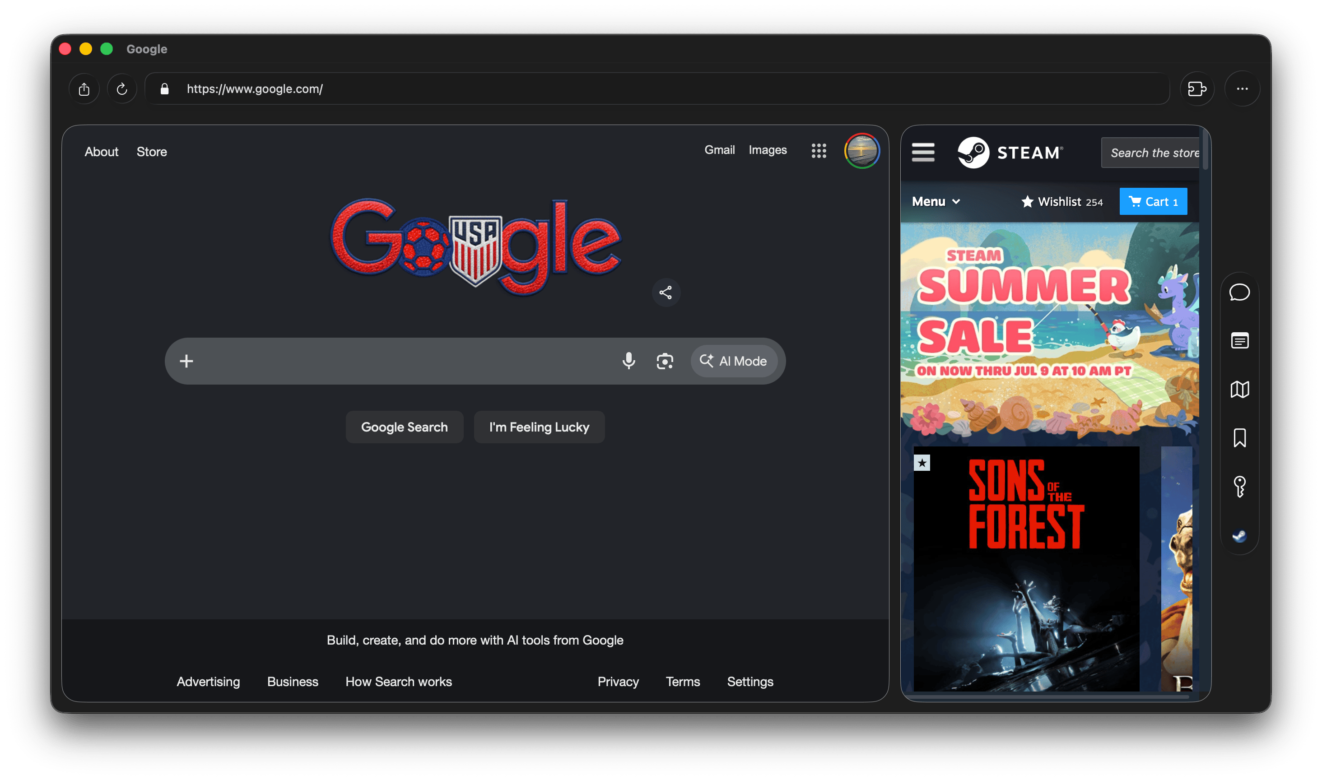1322x780 pixels.
Task: Click the Steam logo
Action: [x=1010, y=153]
